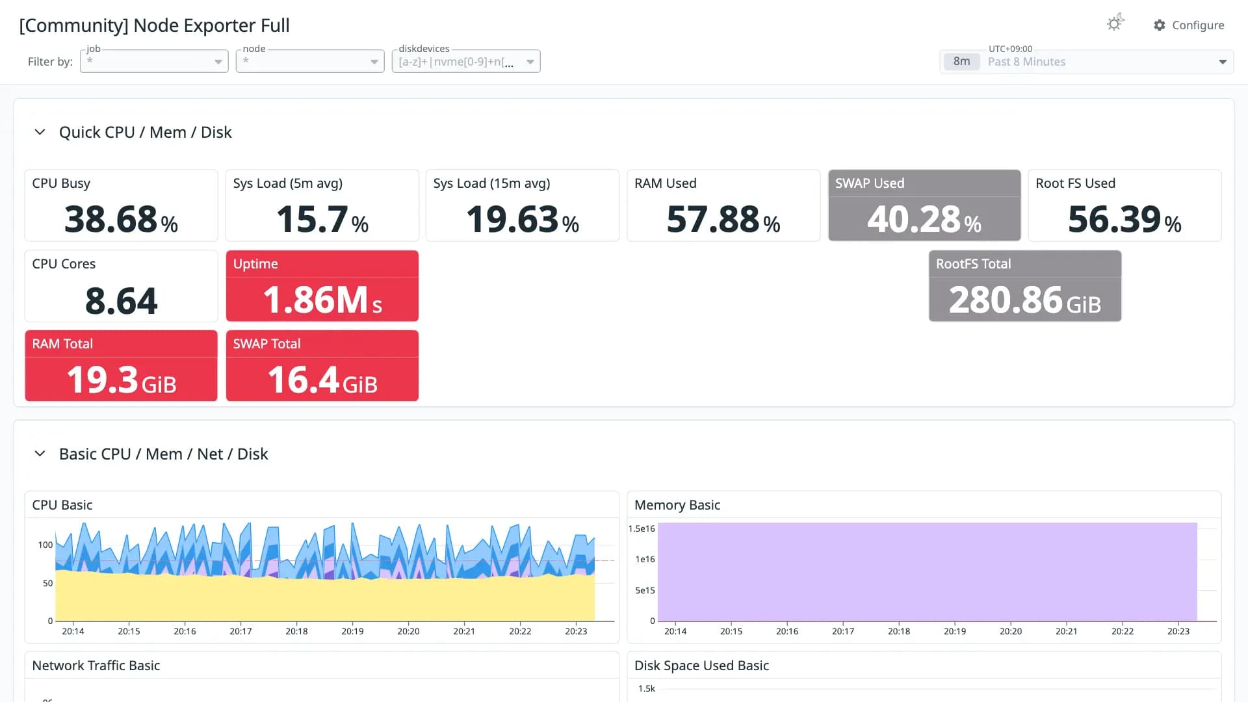The width and height of the screenshot is (1248, 702).
Task: Open the job filter dropdown
Action: click(154, 61)
